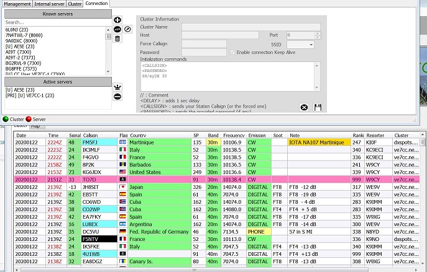The width and height of the screenshot is (427, 272).
Task: Increase the Port value with up arrow
Action: pos(317,33)
